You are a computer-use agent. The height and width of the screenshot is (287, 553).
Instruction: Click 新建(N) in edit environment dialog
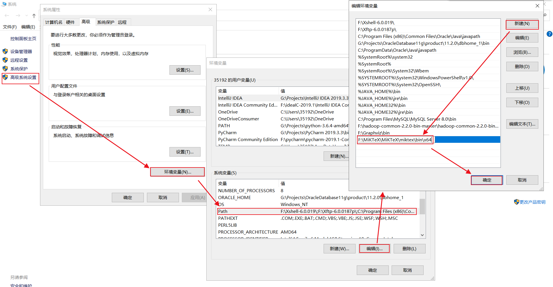click(522, 24)
